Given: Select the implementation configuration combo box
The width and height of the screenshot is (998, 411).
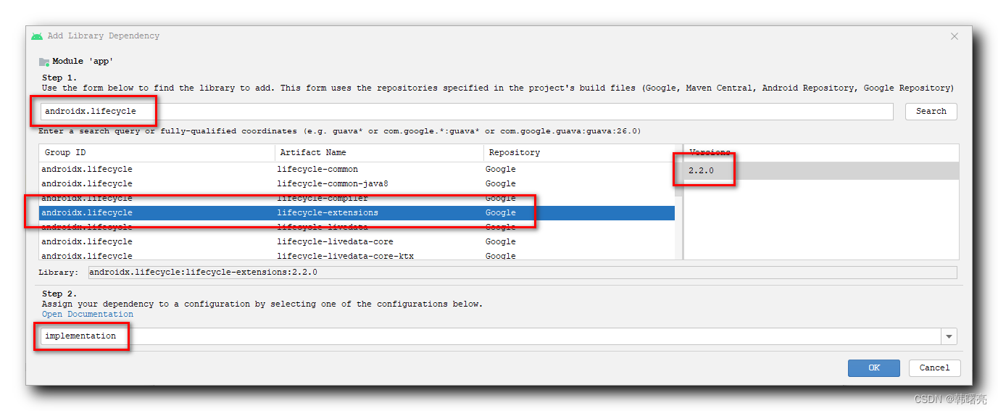Looking at the screenshot, I should tap(499, 336).
